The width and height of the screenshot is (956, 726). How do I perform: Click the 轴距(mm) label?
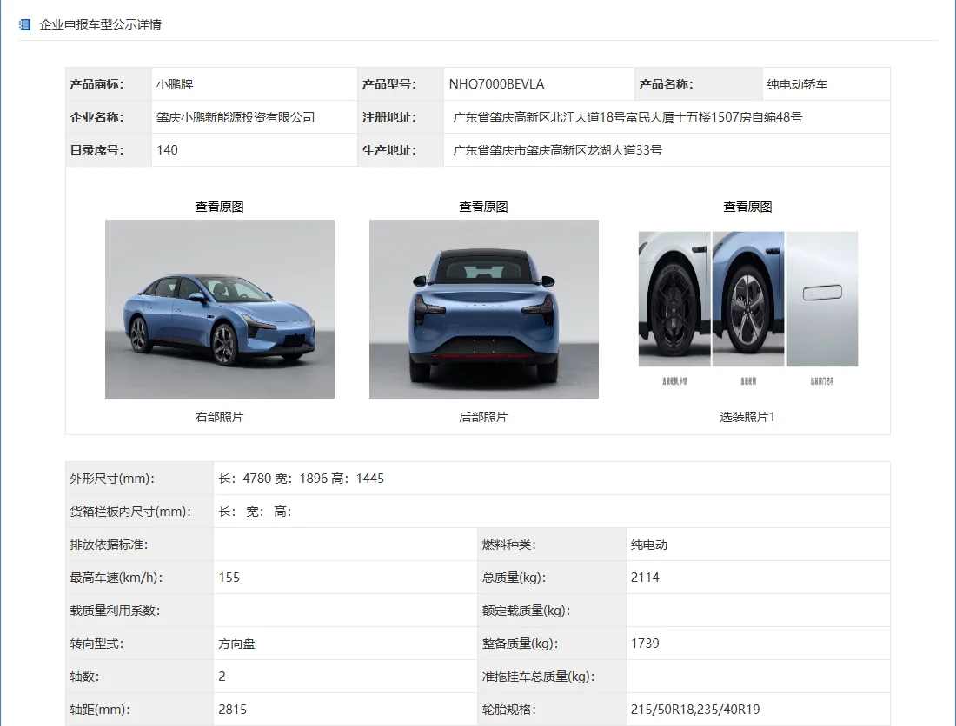tap(100, 709)
